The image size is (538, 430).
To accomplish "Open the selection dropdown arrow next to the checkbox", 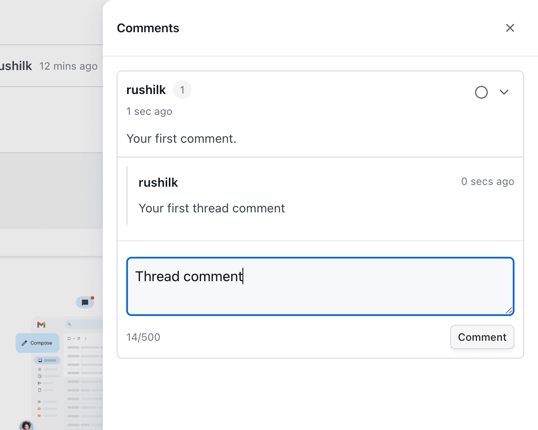I will [74, 338].
